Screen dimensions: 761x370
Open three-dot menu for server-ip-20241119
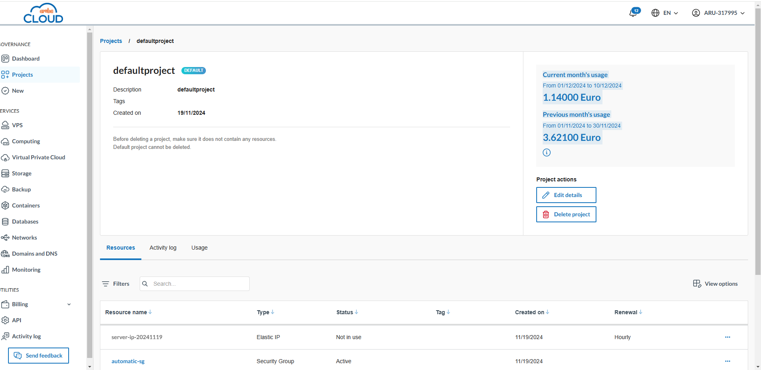click(x=728, y=337)
